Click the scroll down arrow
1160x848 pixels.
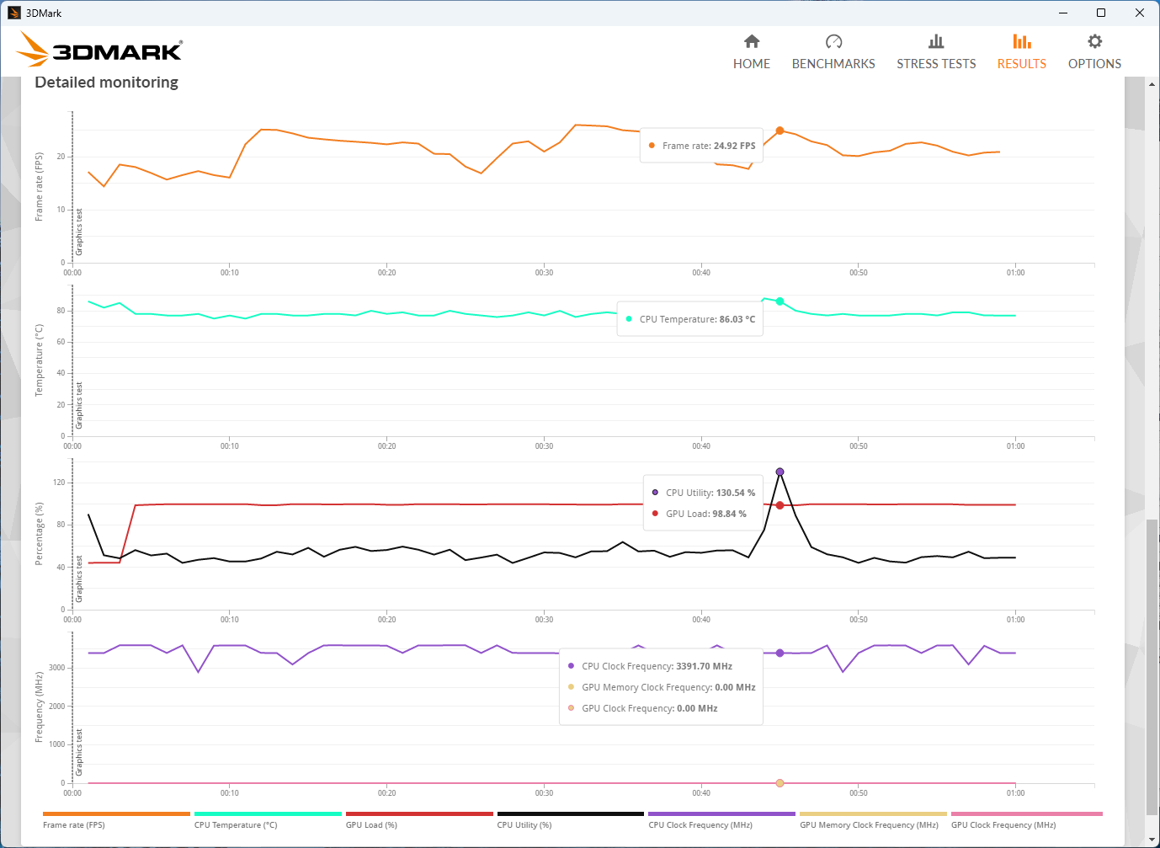(x=1152, y=840)
